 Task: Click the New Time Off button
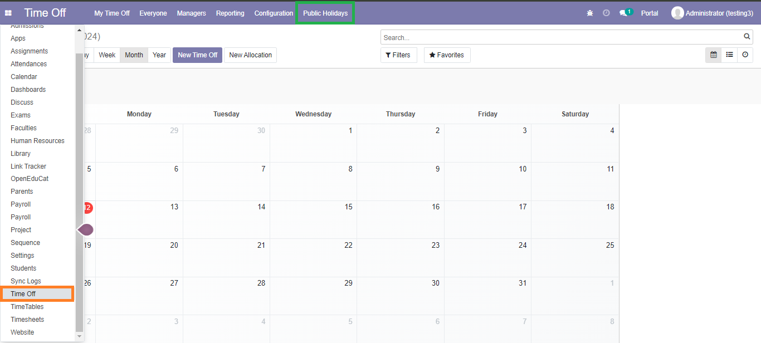(198, 55)
